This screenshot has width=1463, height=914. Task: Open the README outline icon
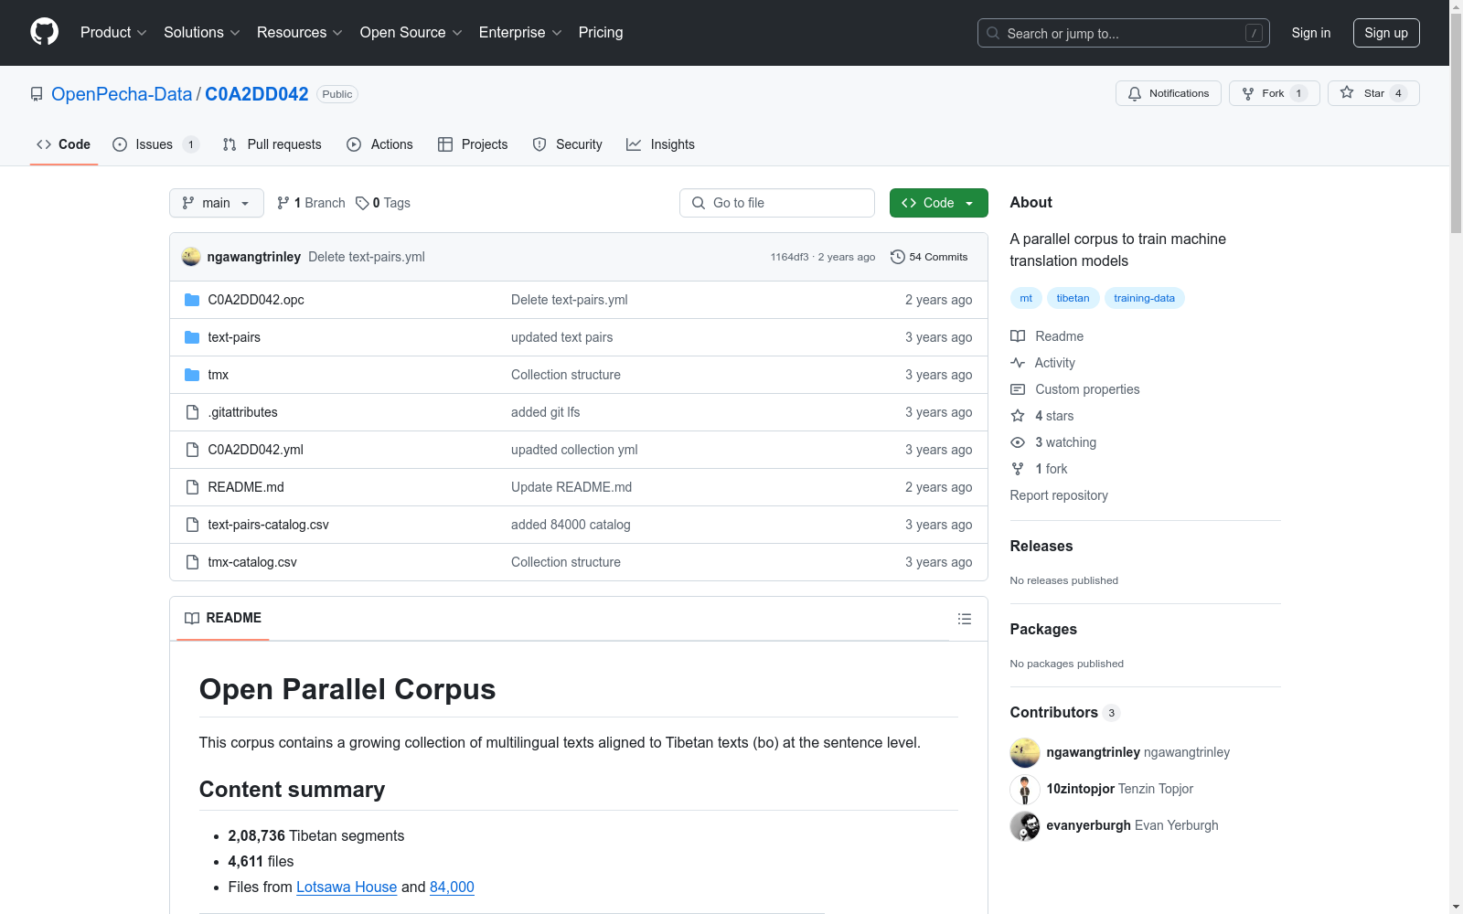(x=965, y=619)
